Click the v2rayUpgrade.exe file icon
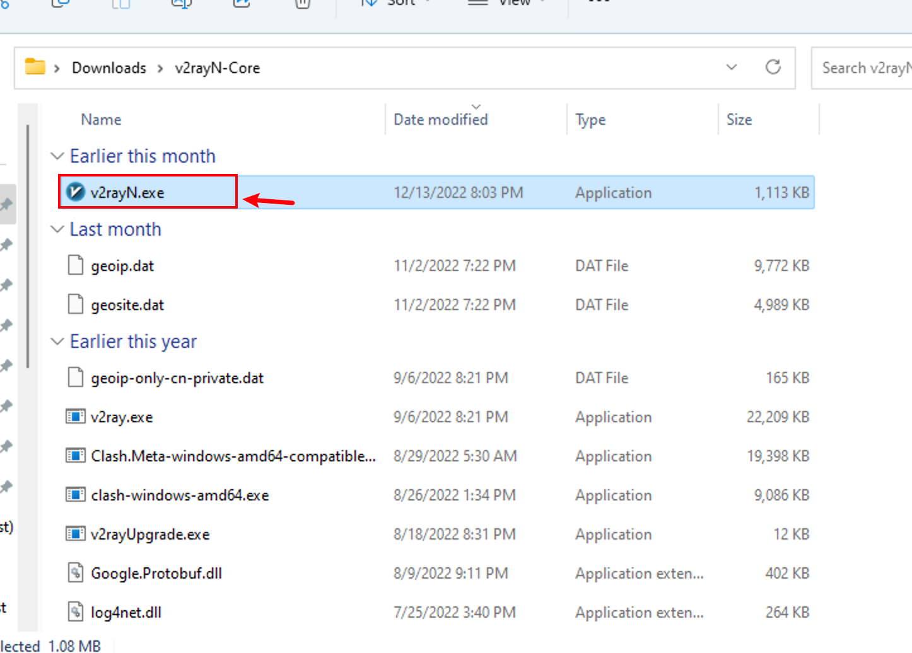Screen dimensions: 912x653 [76, 534]
